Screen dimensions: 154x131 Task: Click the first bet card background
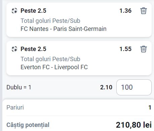tap(79, 20)
